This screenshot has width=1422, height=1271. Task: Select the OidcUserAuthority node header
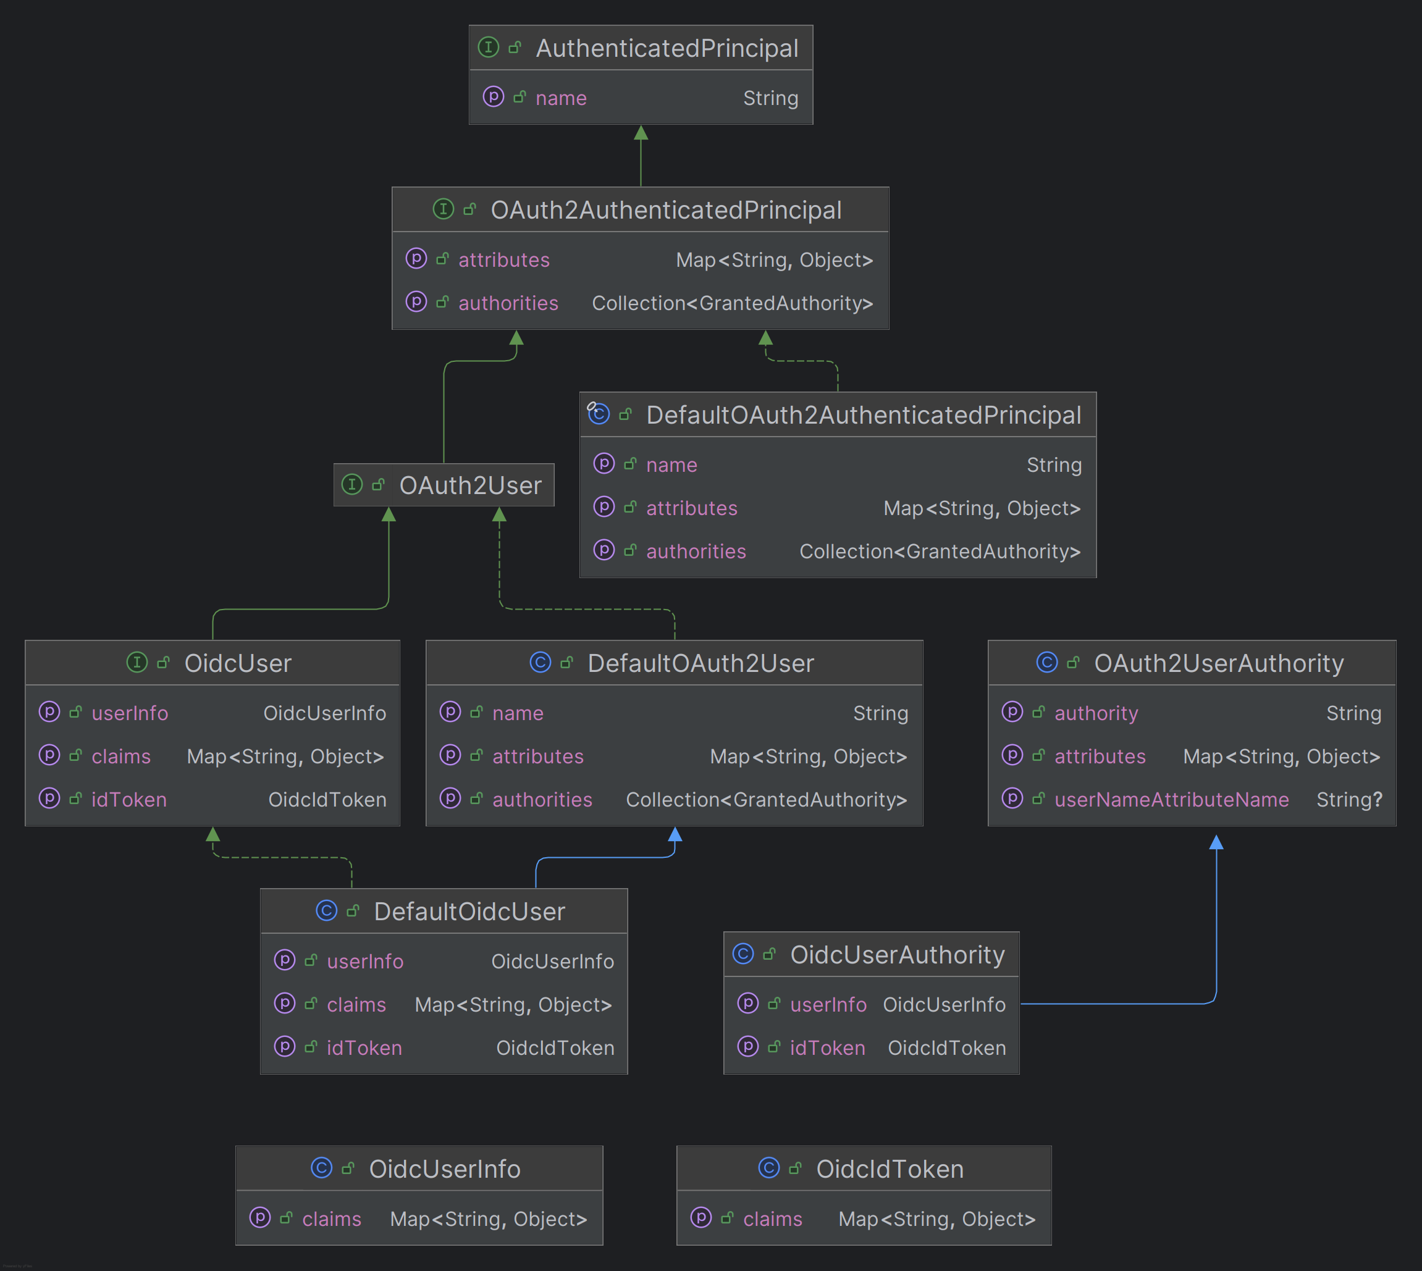897,955
